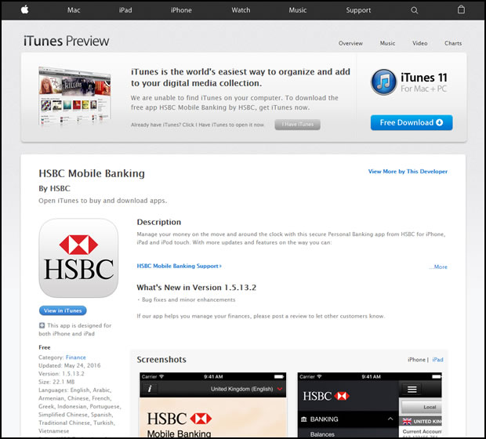Click the iTunes window preview thumbnail
This screenshot has height=439, width=486.
(74, 95)
